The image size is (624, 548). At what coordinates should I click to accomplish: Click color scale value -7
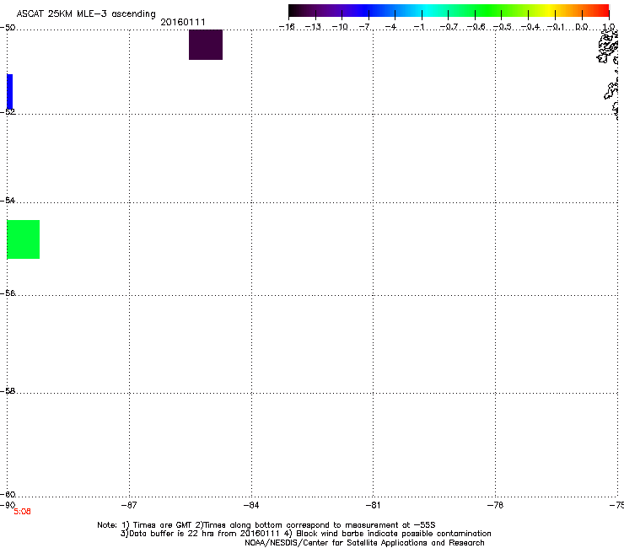[364, 27]
